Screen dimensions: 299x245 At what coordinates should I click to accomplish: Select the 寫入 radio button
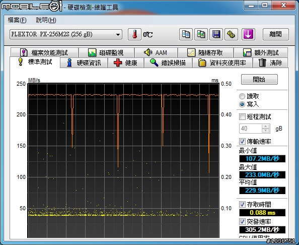pos(242,104)
